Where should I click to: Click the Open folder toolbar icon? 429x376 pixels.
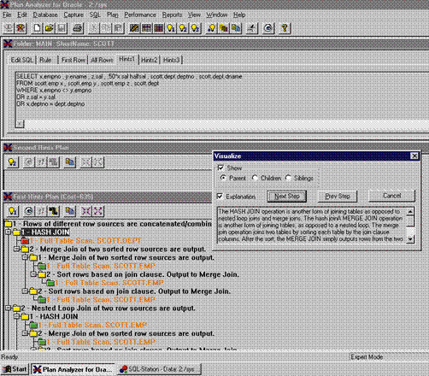tap(50, 28)
